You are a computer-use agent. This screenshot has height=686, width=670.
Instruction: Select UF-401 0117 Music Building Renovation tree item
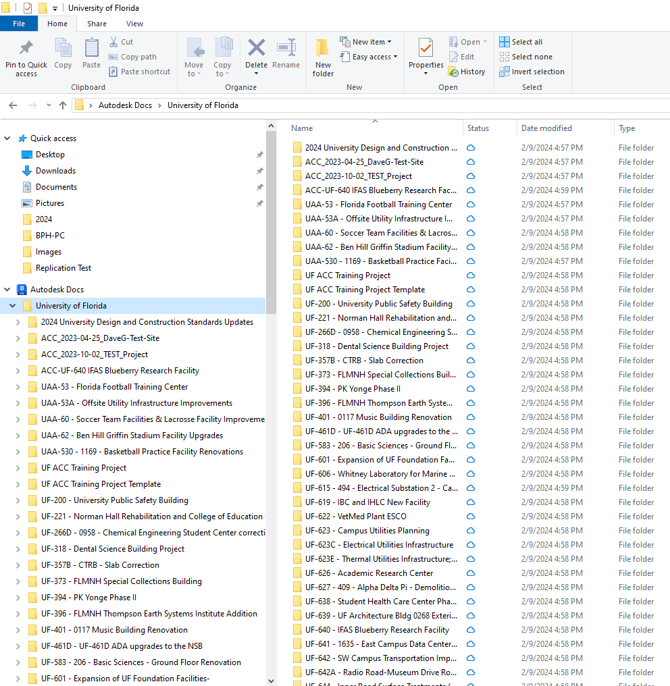[x=114, y=630]
